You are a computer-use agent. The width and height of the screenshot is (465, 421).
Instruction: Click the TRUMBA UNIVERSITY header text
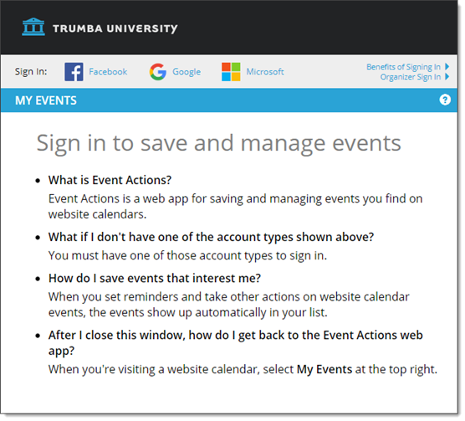click(115, 28)
